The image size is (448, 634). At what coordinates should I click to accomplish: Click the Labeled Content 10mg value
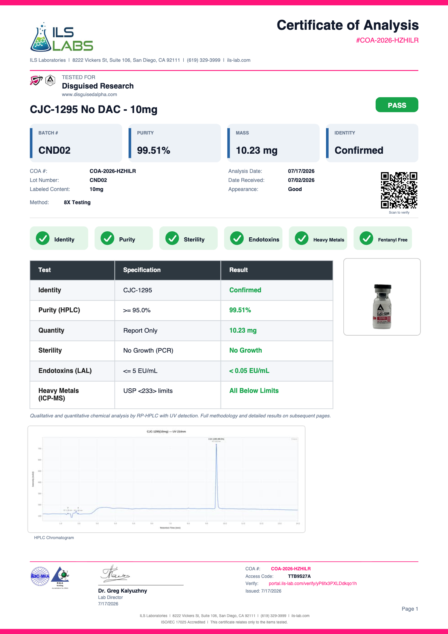(96, 189)
